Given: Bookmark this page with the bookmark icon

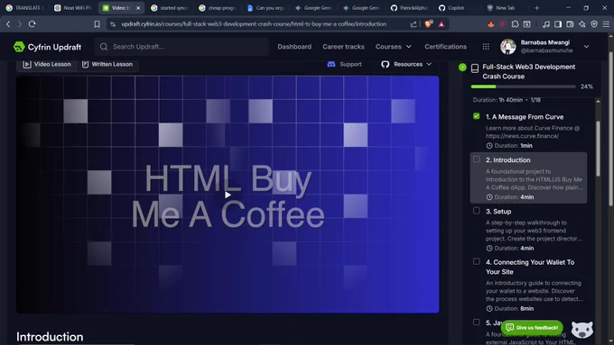Looking at the screenshot, I should coord(98,24).
